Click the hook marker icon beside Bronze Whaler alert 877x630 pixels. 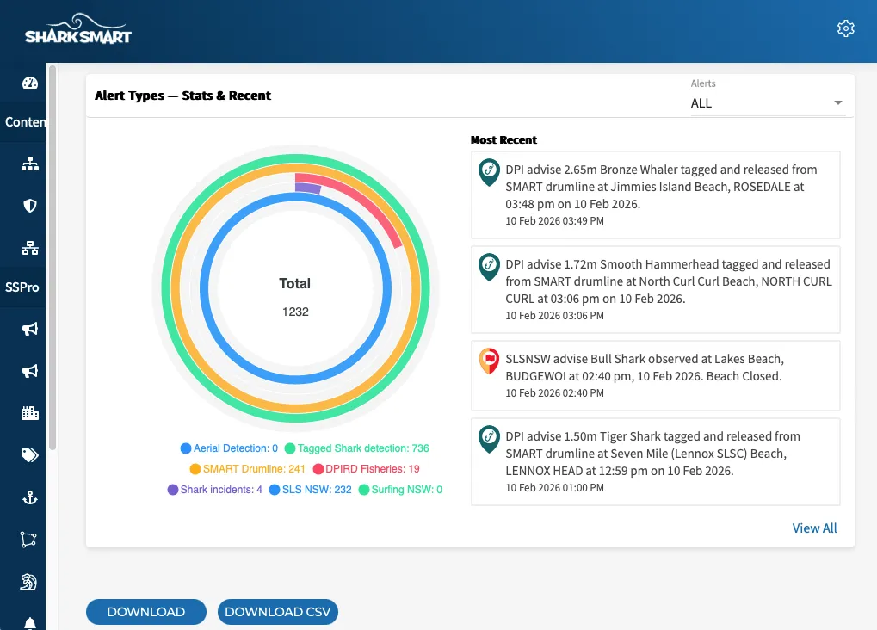tap(489, 172)
